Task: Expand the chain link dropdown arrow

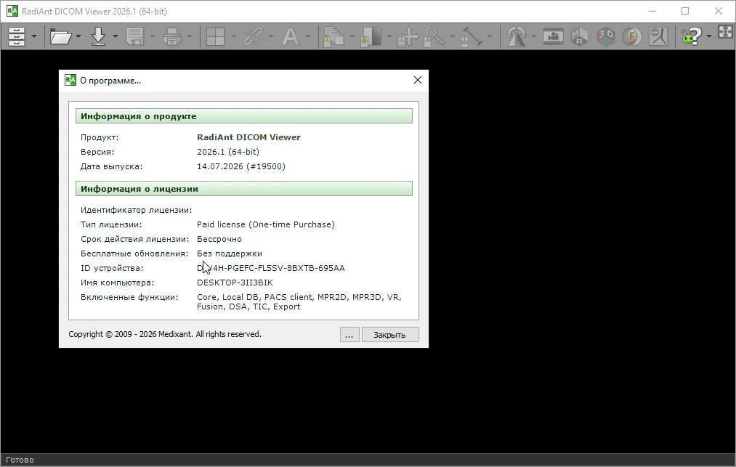Action: pos(271,36)
